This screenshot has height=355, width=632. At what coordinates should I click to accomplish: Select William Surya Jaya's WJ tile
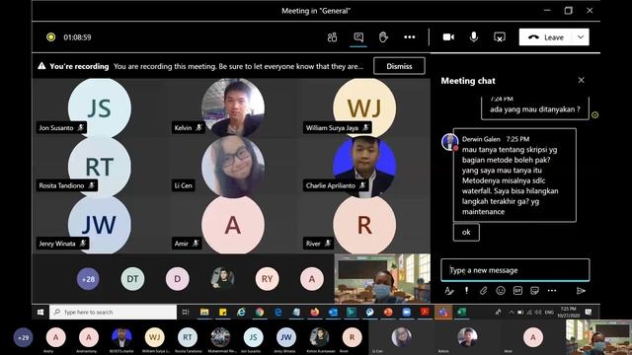coord(364,106)
